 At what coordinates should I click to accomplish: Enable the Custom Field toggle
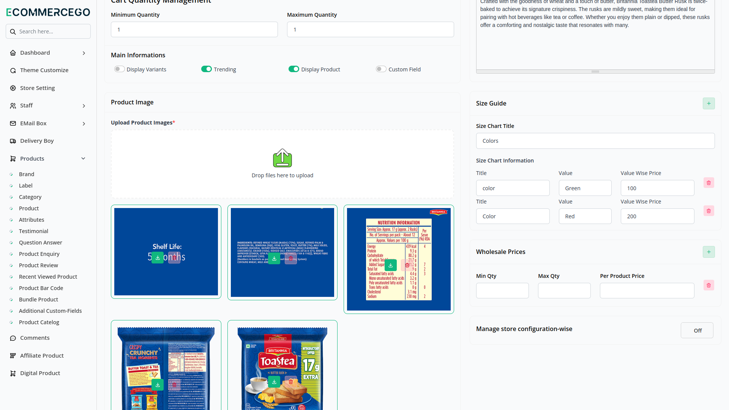pyautogui.click(x=381, y=69)
